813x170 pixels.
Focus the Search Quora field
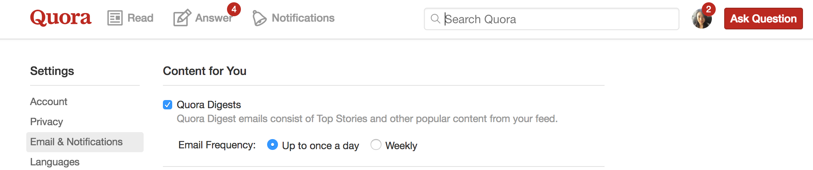pos(551,19)
